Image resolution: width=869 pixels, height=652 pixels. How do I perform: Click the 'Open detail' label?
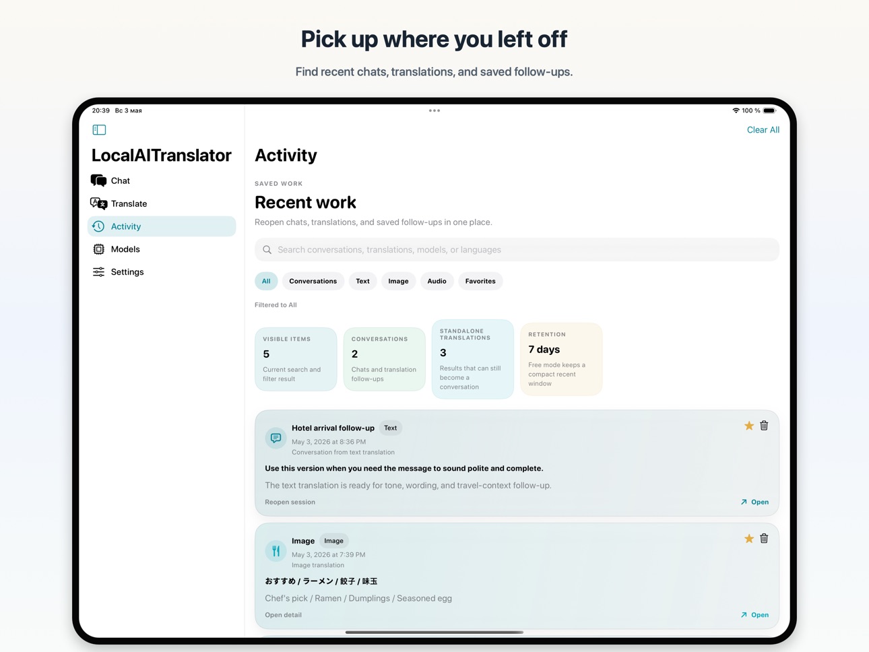coord(283,615)
